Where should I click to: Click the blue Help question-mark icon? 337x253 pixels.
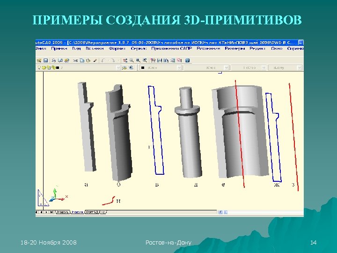point(187,60)
